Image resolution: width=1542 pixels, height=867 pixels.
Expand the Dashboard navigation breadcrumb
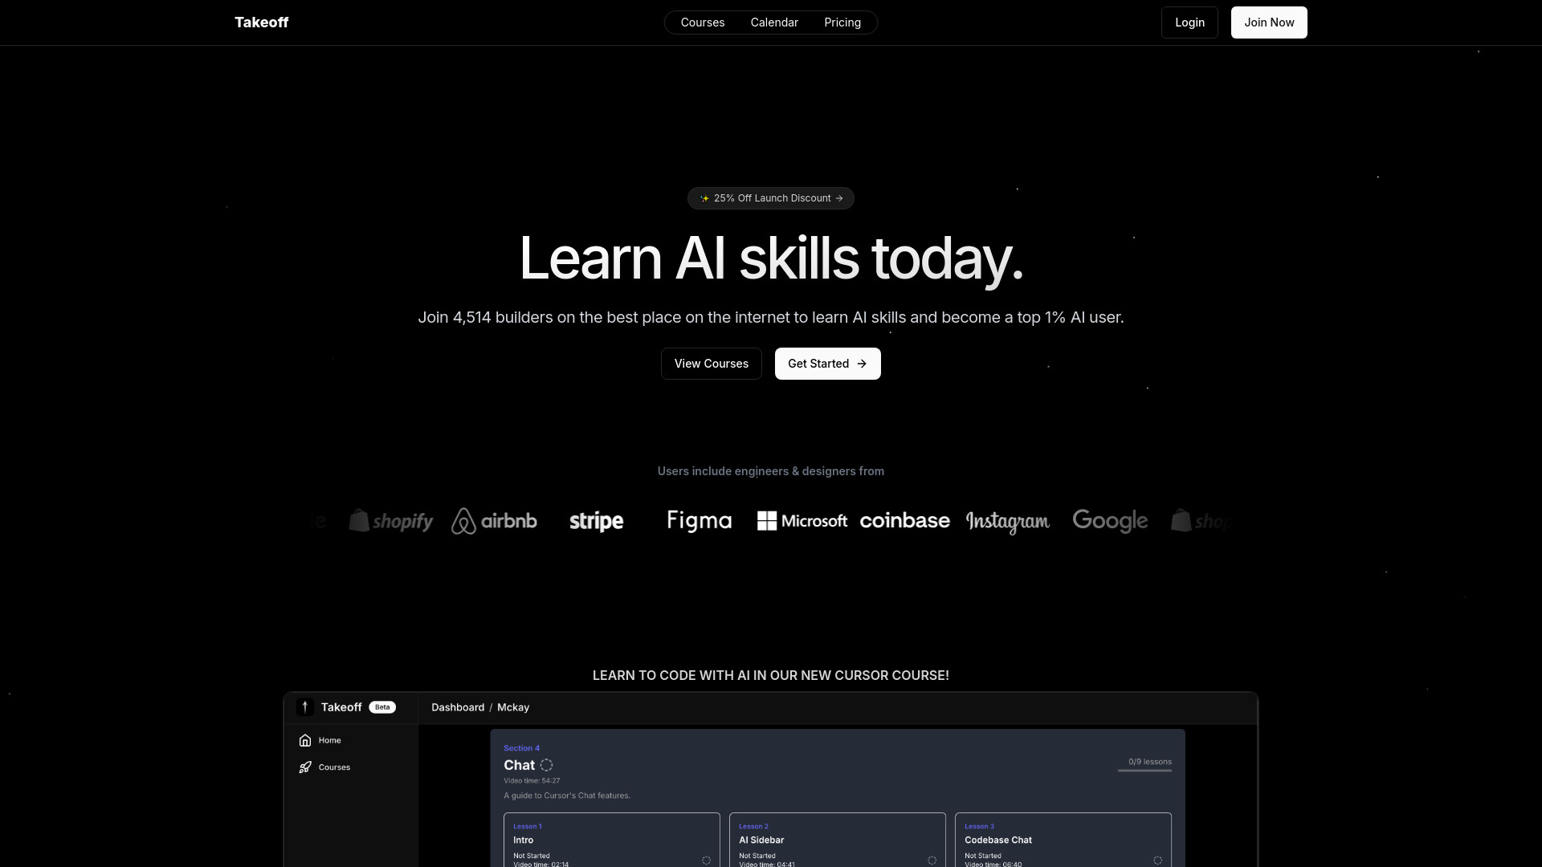(458, 707)
